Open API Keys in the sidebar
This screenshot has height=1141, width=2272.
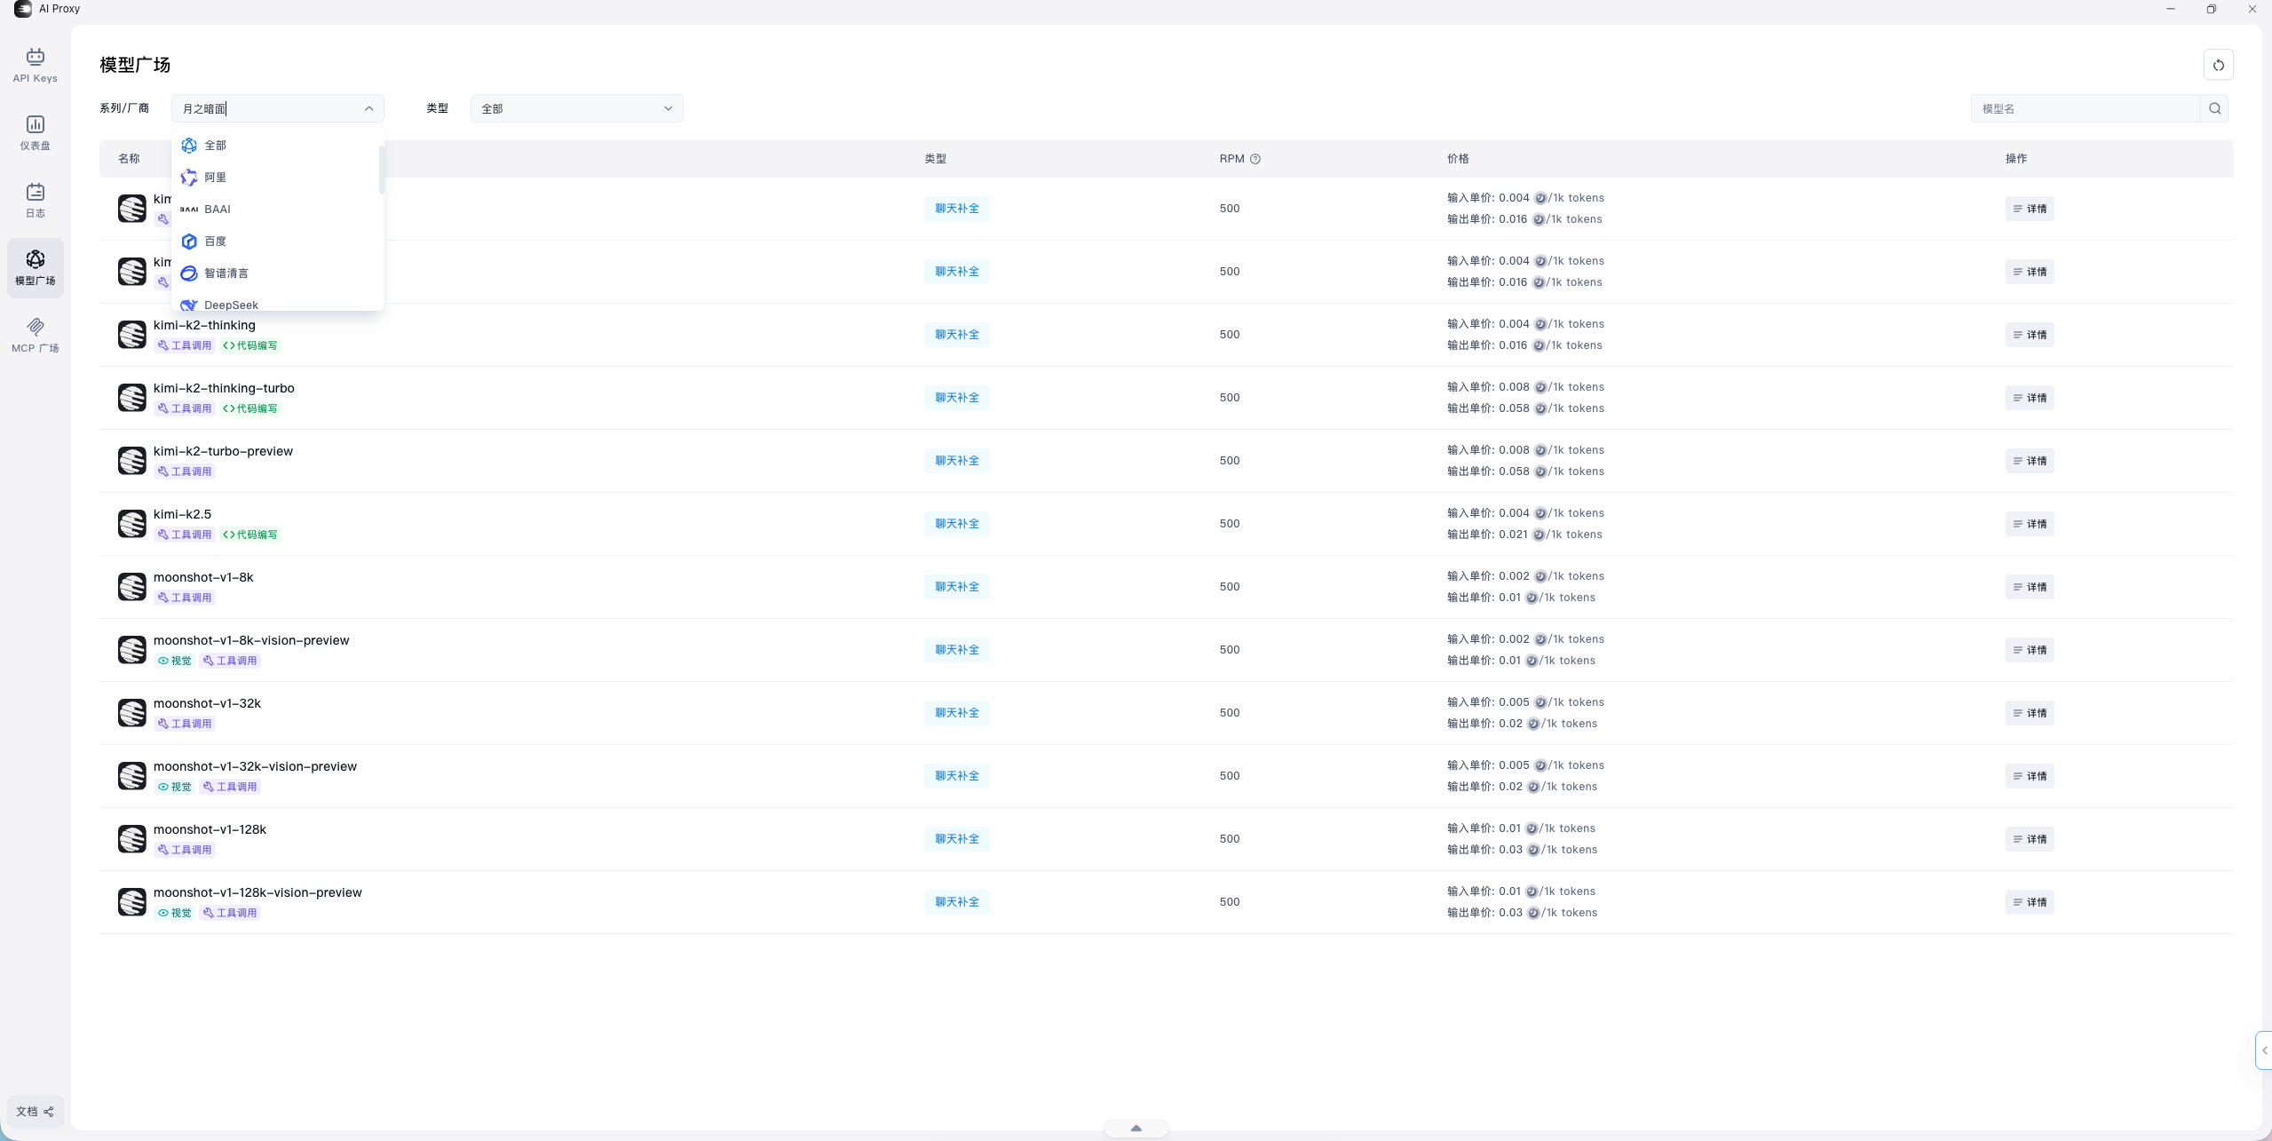click(x=36, y=67)
